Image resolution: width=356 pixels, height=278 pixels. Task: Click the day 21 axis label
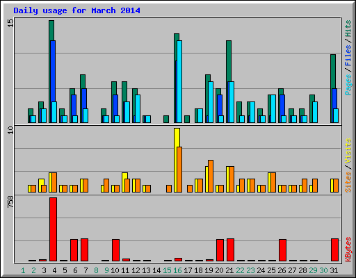click(229, 270)
